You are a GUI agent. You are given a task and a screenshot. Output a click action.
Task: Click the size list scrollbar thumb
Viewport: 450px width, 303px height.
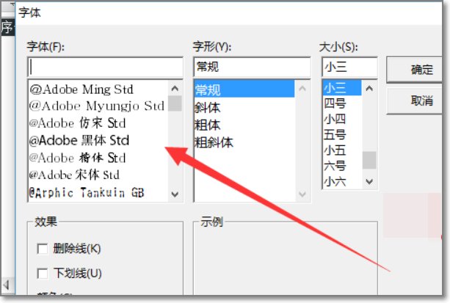tap(369, 160)
